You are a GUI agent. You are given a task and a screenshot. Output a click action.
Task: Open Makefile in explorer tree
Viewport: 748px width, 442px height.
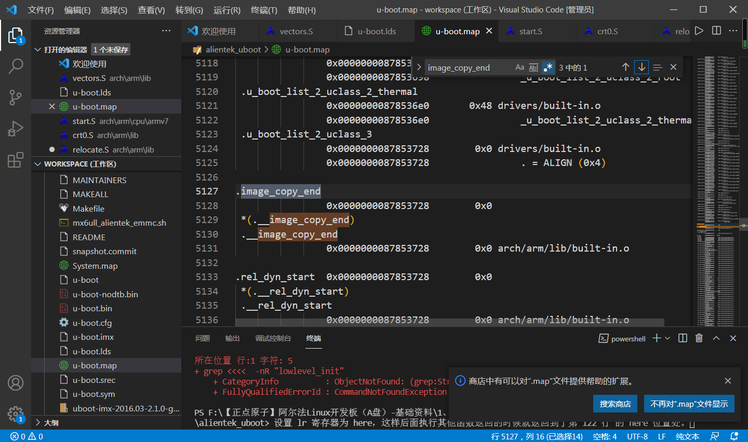pyautogui.click(x=88, y=209)
